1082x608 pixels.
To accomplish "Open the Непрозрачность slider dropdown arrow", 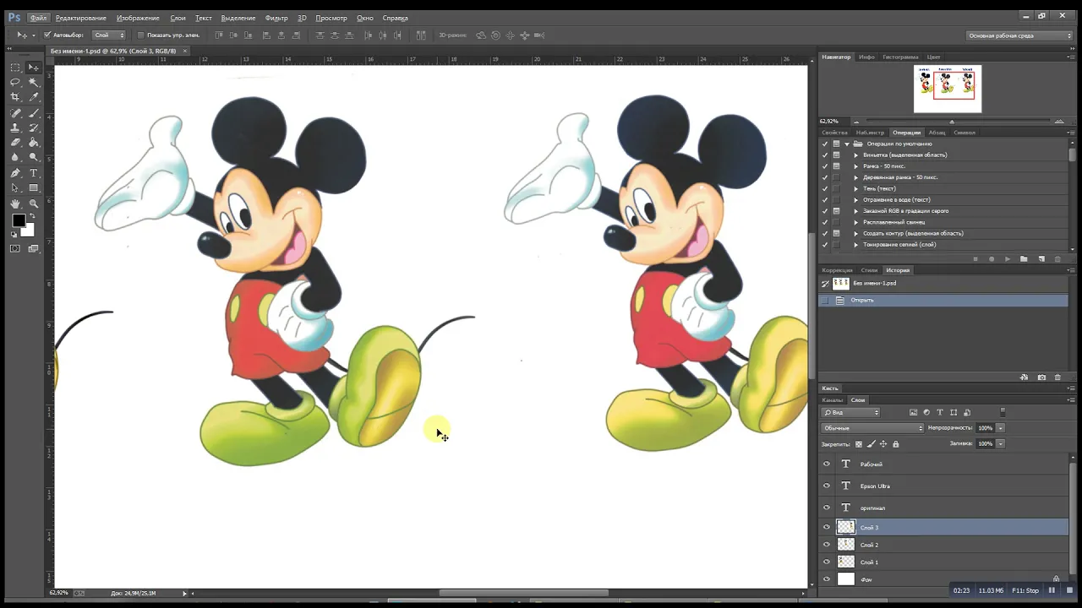I will [x=1001, y=428].
